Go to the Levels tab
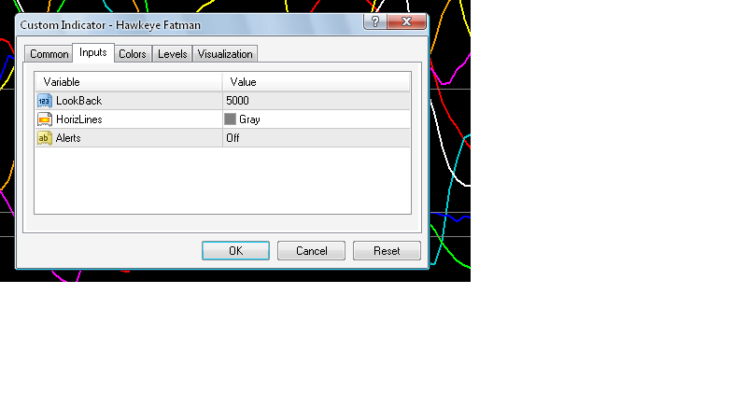The image size is (747, 420). click(x=173, y=54)
